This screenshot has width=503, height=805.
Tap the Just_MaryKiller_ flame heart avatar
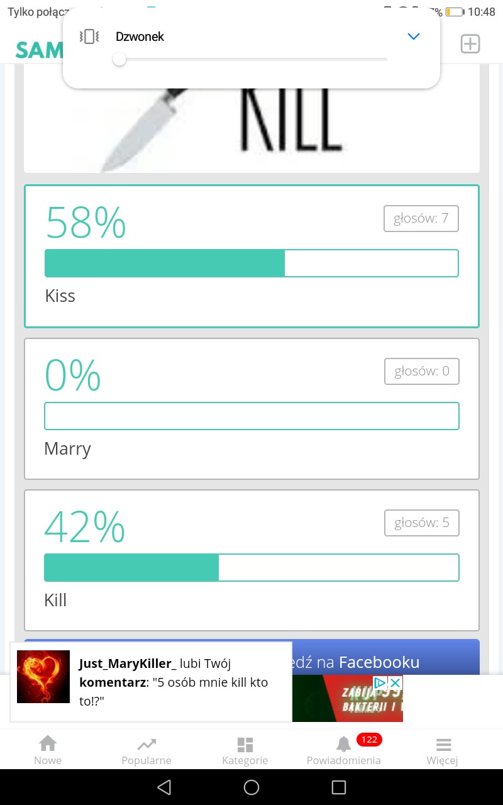pos(43,677)
